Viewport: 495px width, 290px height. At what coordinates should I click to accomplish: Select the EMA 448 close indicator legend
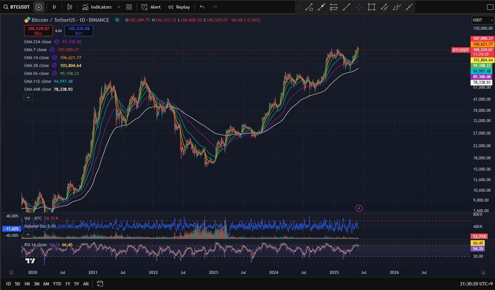coord(38,89)
